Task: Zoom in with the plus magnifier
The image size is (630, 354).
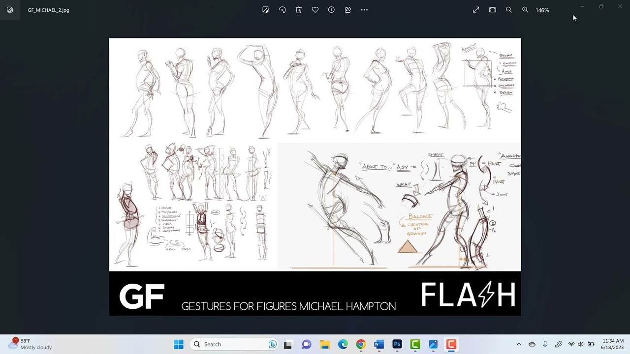Action: (x=525, y=10)
